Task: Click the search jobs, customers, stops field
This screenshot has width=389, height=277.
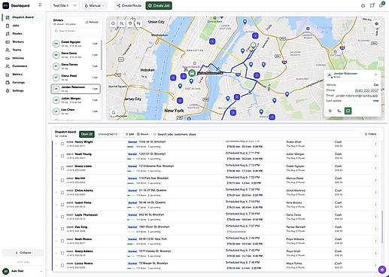Action: (x=256, y=134)
